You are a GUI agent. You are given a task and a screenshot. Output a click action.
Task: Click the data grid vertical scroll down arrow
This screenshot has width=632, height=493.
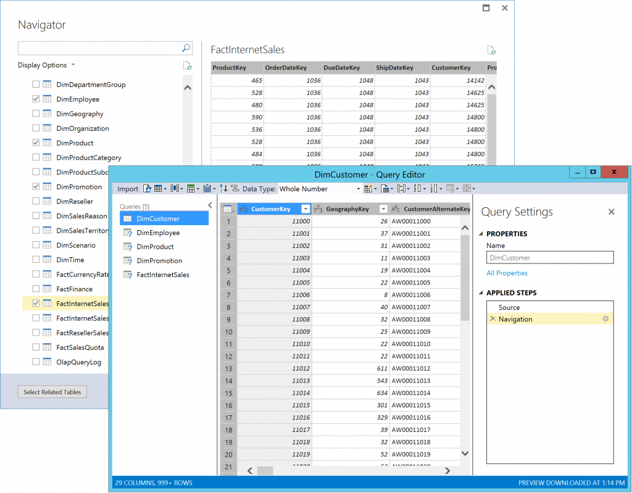coord(465,454)
